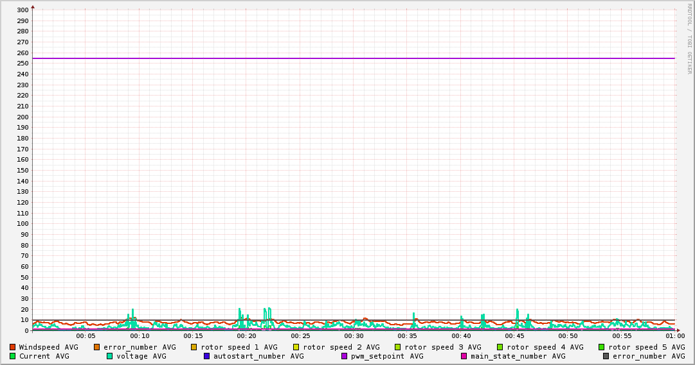This screenshot has height=365, width=695.
Task: Click the red Windspeed AVG legend swatch
Action: (12, 347)
